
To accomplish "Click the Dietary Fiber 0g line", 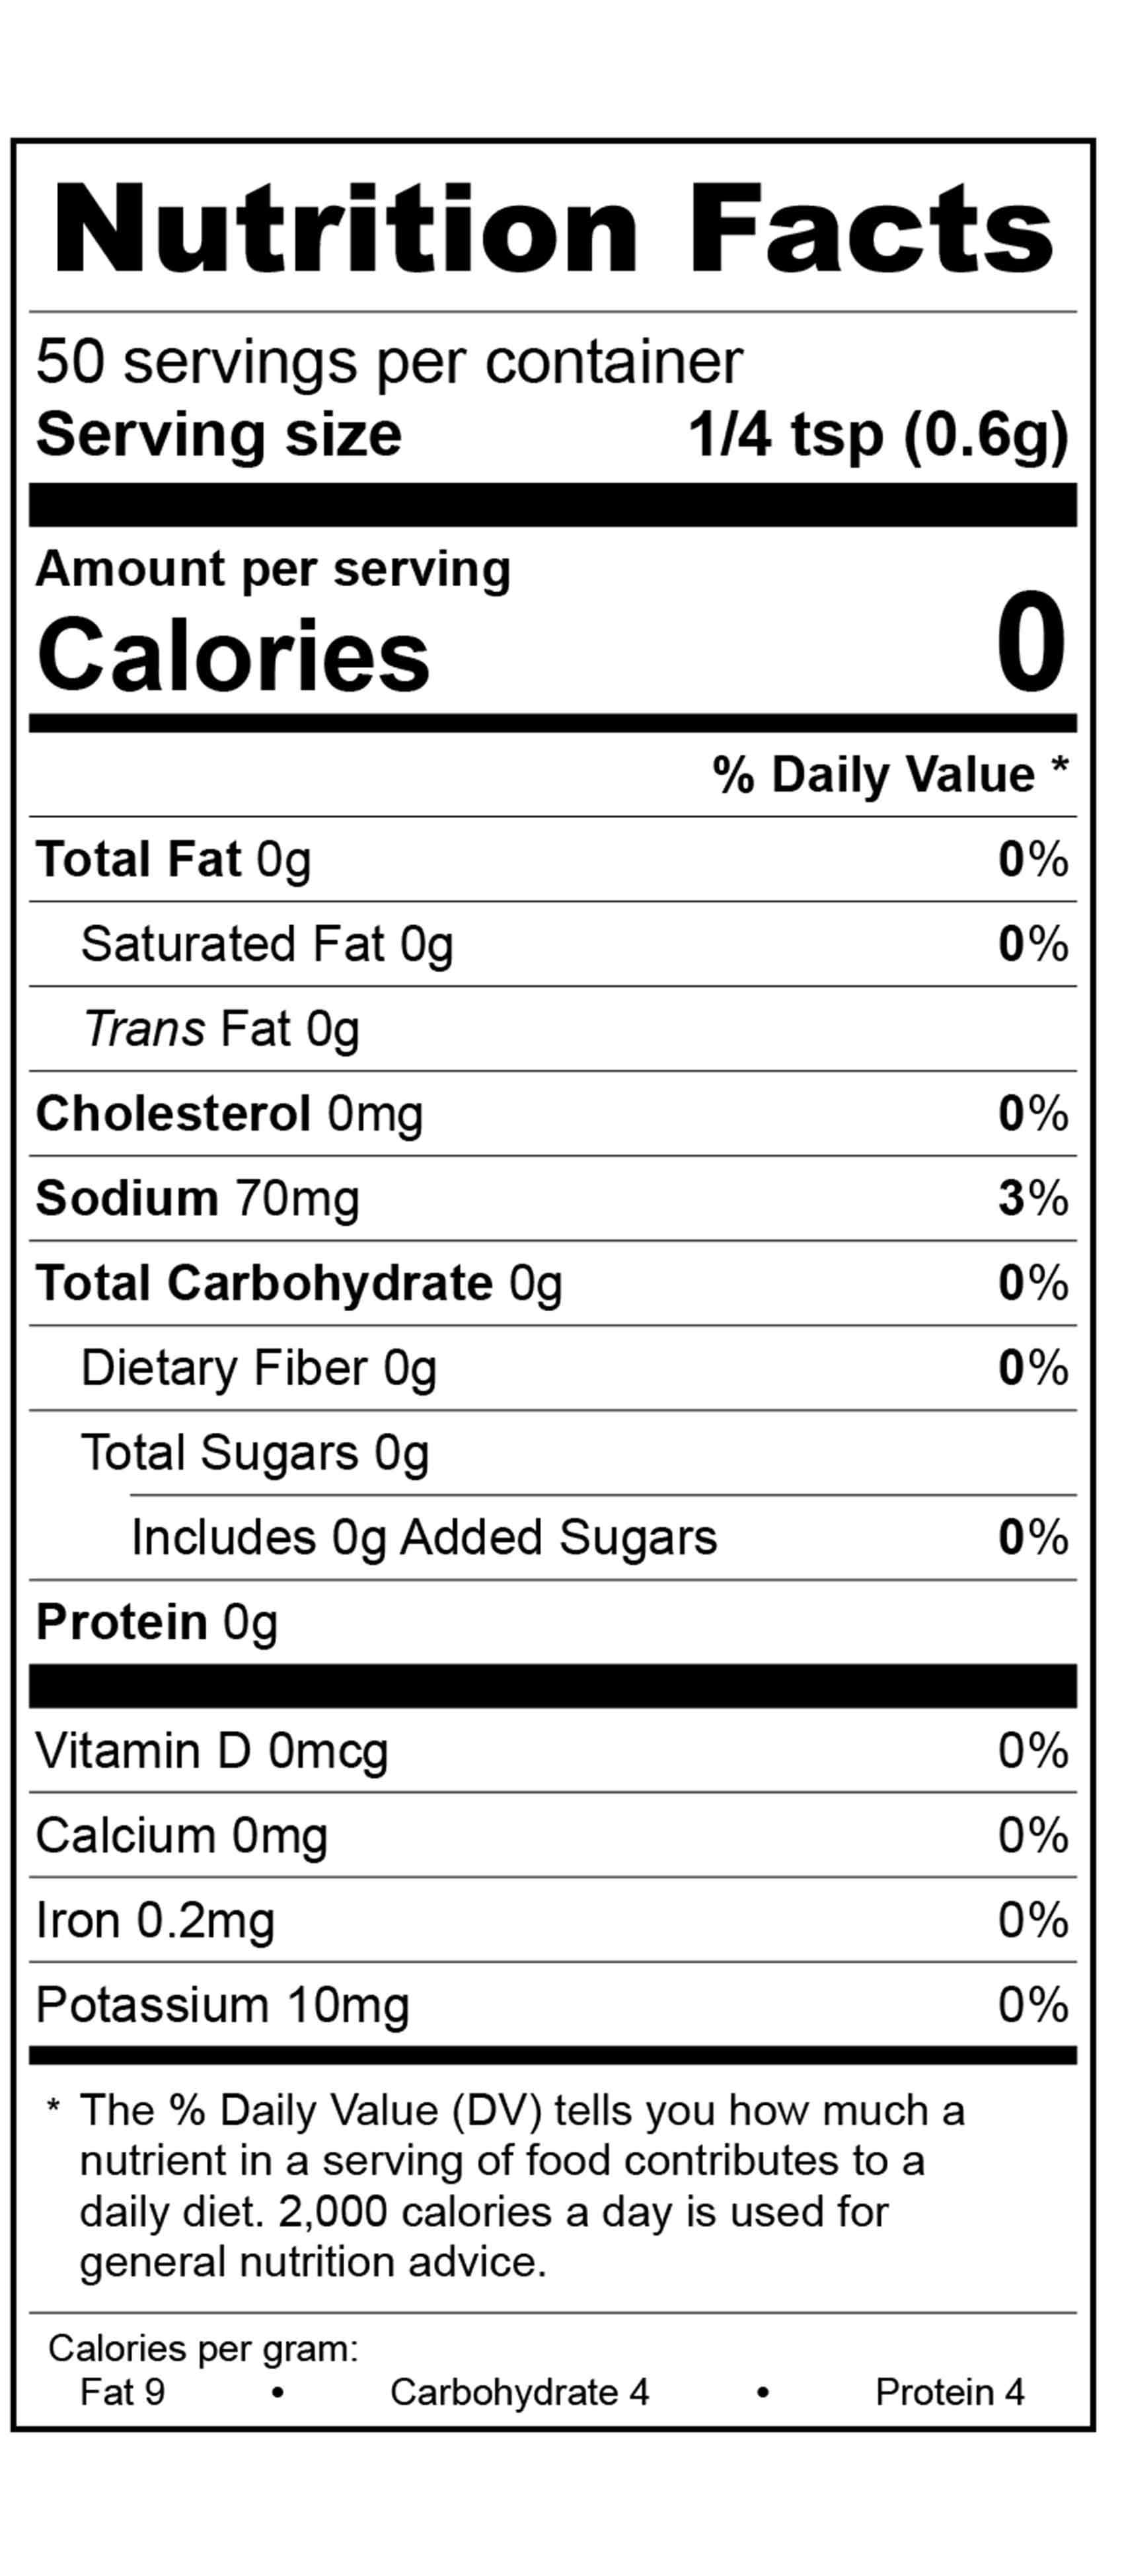I will [258, 1368].
